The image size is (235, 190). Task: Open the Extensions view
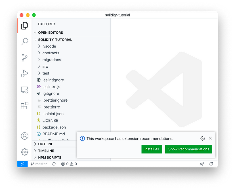tap(25, 106)
